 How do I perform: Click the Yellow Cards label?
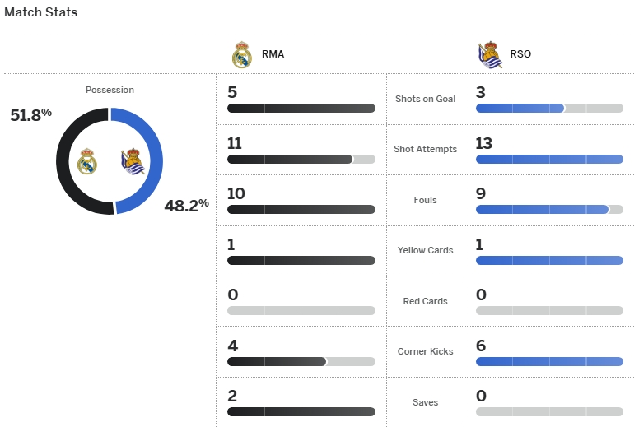pos(425,250)
